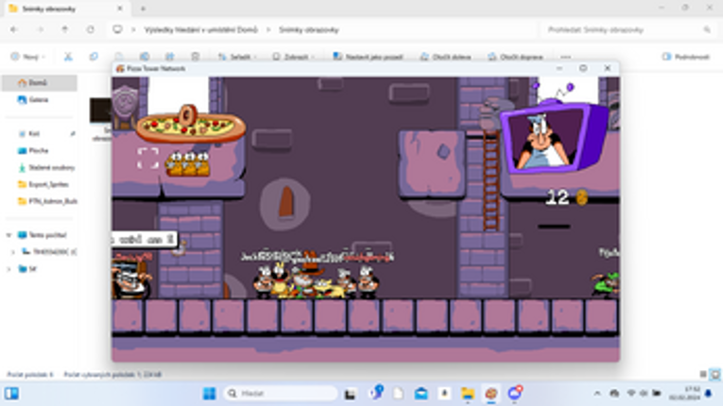Switch to large thumbnails view in Explorer
723x406 pixels.
pyautogui.click(x=714, y=374)
